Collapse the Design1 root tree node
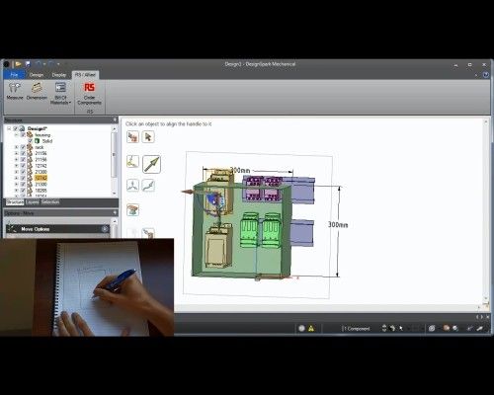Image resolution: width=494 pixels, height=395 pixels. (9, 128)
